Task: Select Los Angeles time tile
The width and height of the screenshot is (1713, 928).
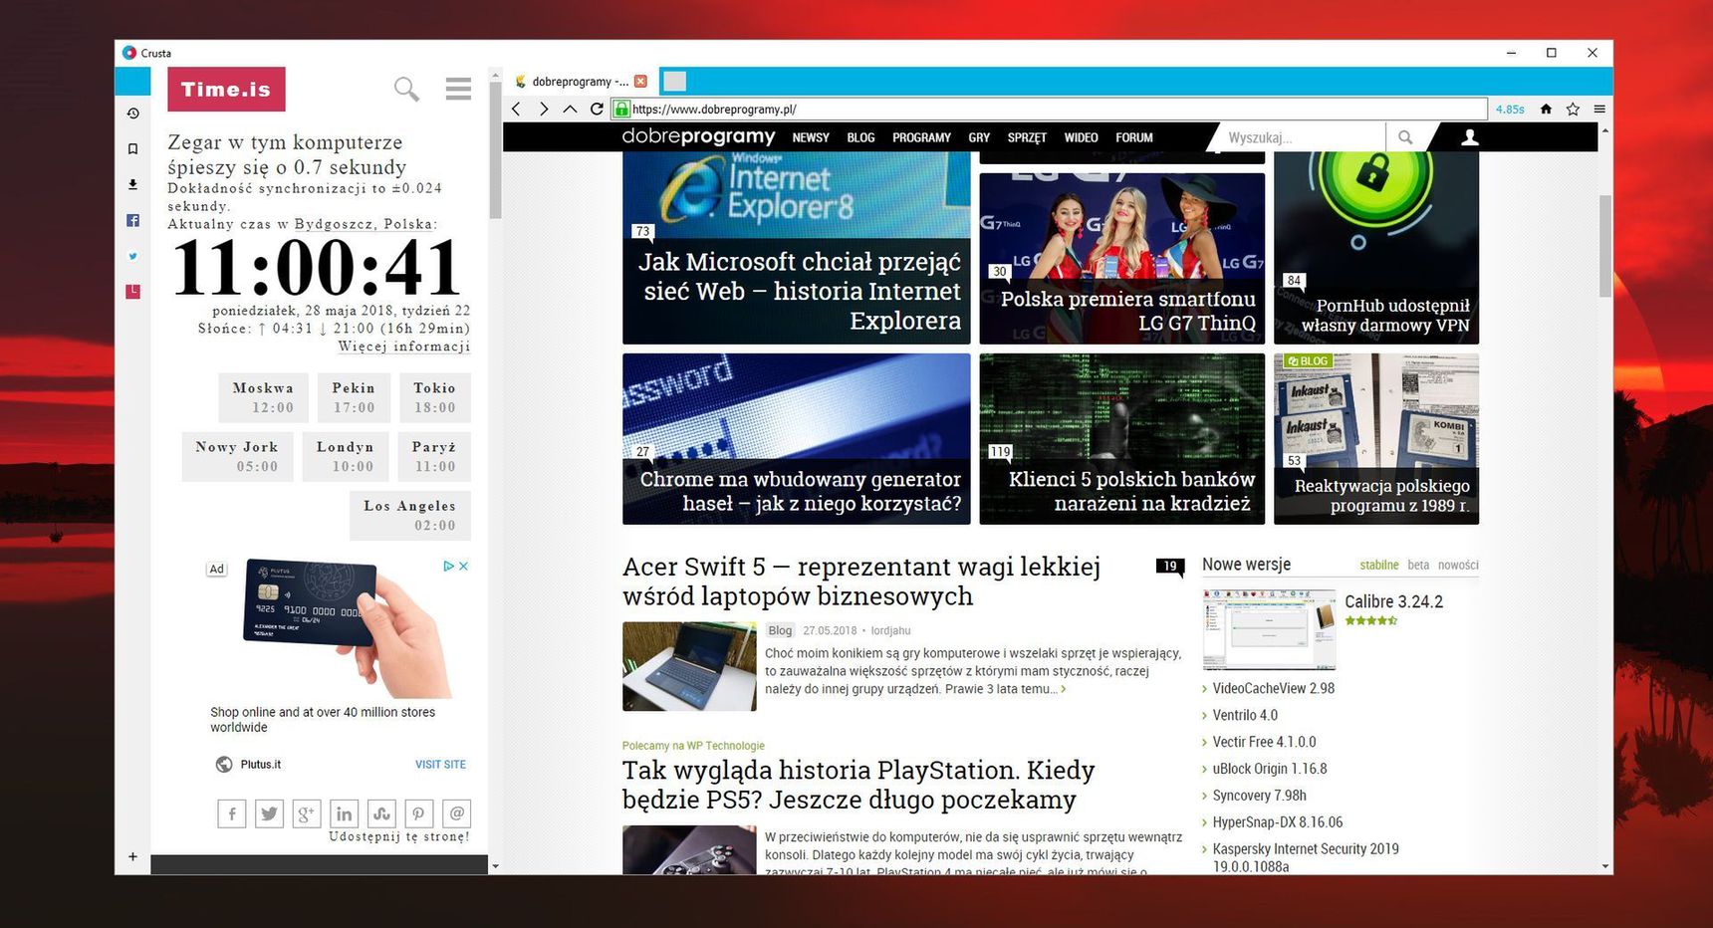Action: pyautogui.click(x=409, y=516)
